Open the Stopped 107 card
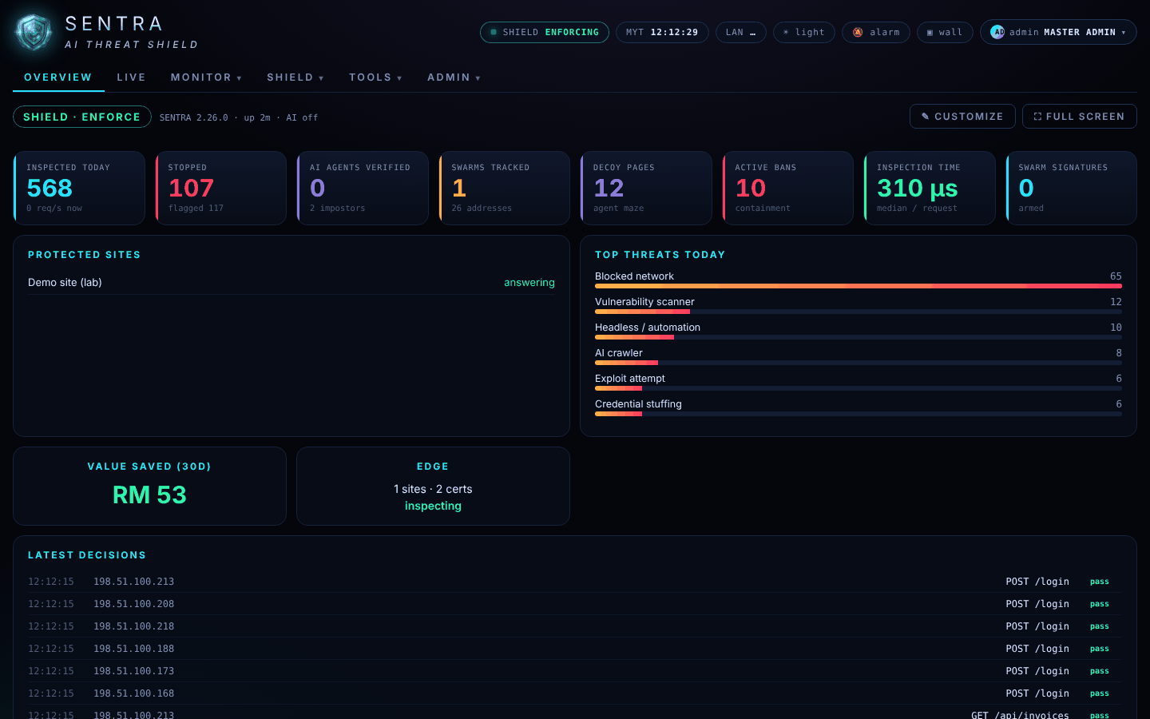The image size is (1150, 719). tap(220, 188)
